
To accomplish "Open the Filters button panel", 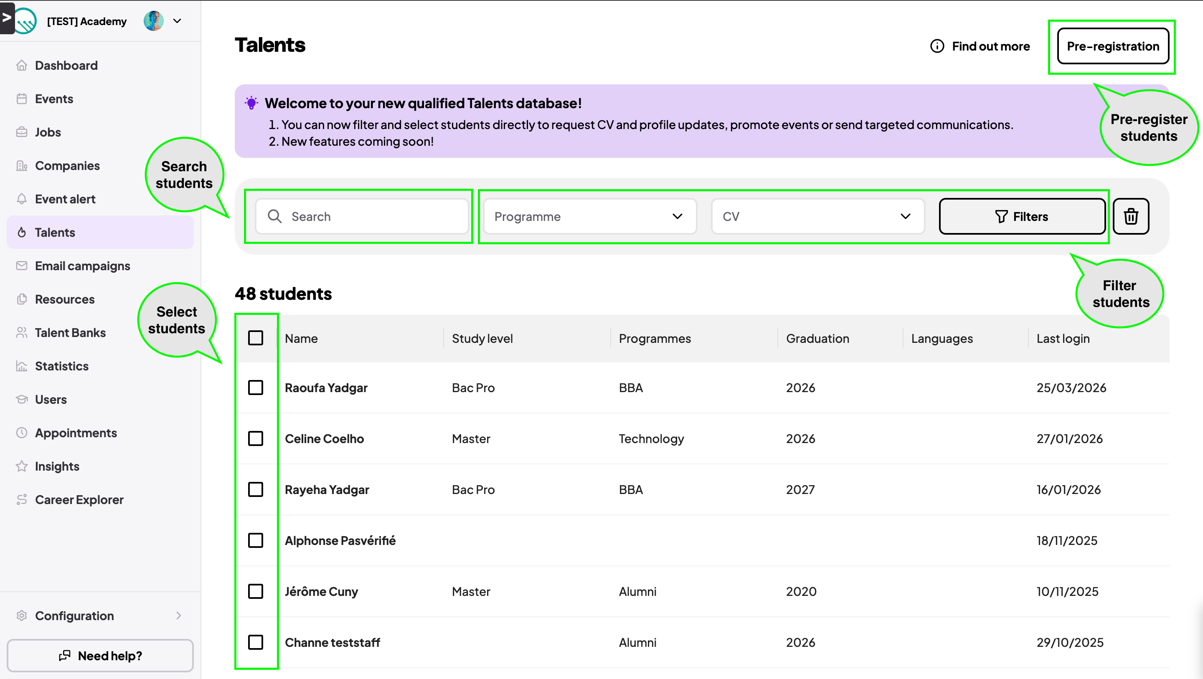I will [1022, 216].
